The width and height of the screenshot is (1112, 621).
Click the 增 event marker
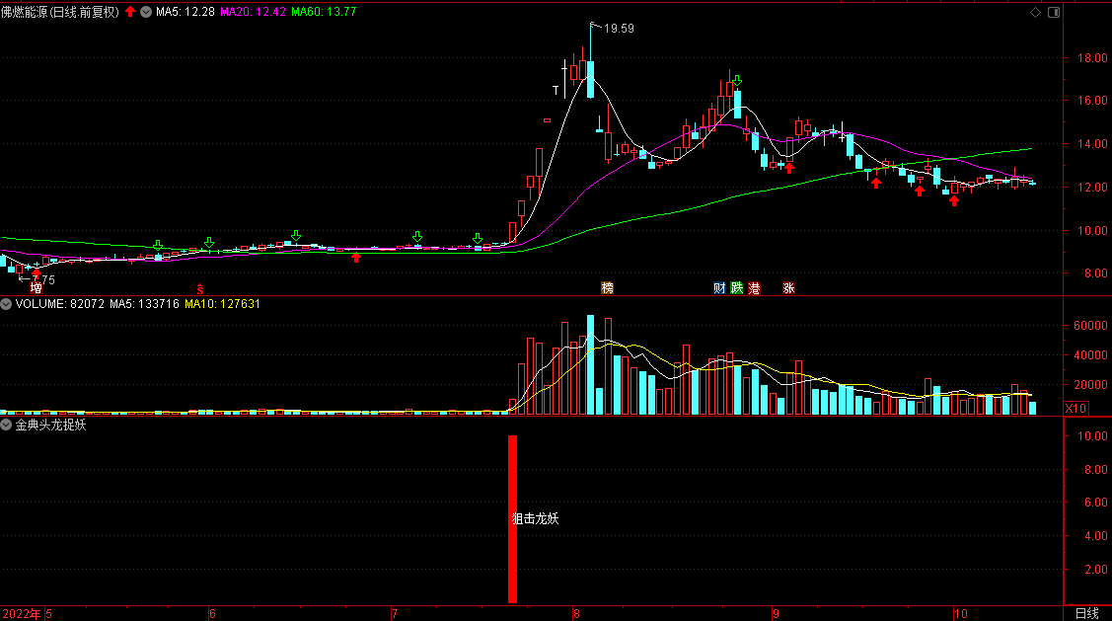(37, 288)
